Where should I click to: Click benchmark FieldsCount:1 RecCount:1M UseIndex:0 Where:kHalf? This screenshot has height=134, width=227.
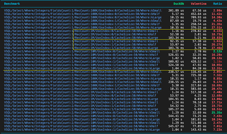click(x=80, y=34)
